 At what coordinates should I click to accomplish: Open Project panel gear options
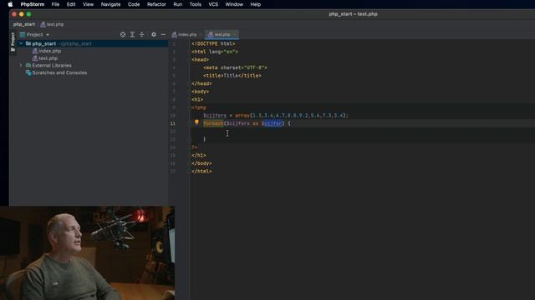pyautogui.click(x=154, y=35)
